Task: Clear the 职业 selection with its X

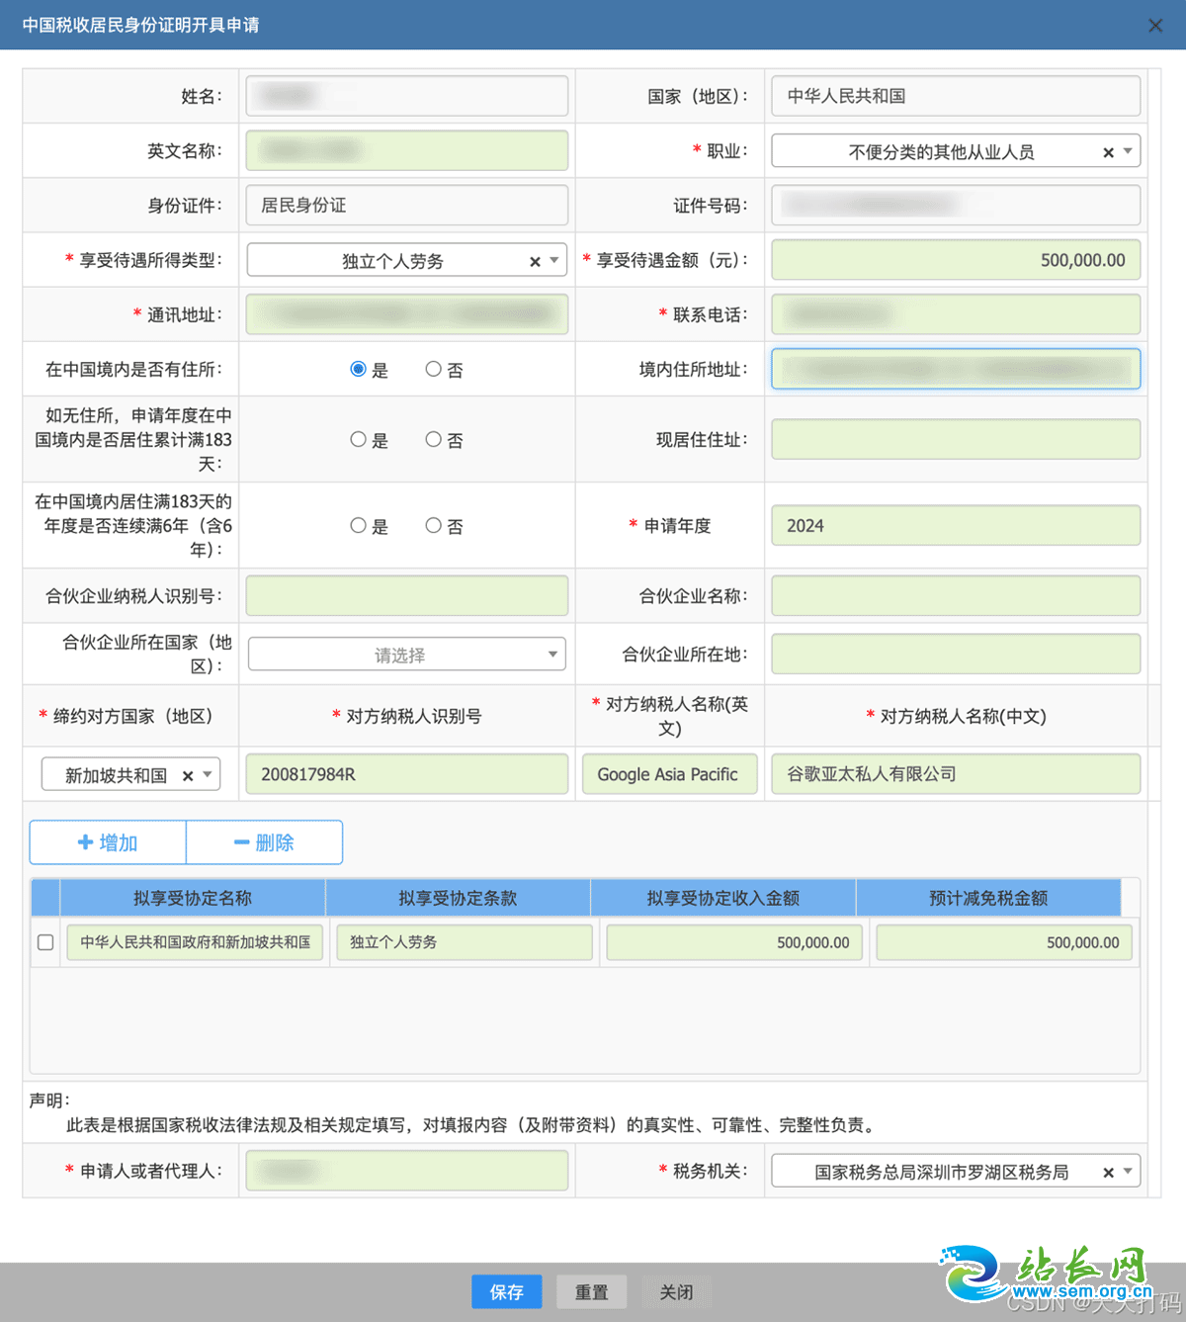Action: tap(1108, 152)
